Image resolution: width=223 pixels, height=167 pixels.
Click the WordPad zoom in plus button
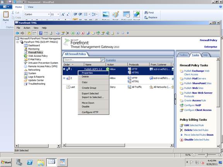pos(220,155)
